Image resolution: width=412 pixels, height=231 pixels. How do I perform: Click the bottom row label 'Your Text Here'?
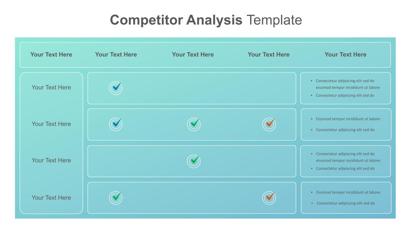[51, 198]
